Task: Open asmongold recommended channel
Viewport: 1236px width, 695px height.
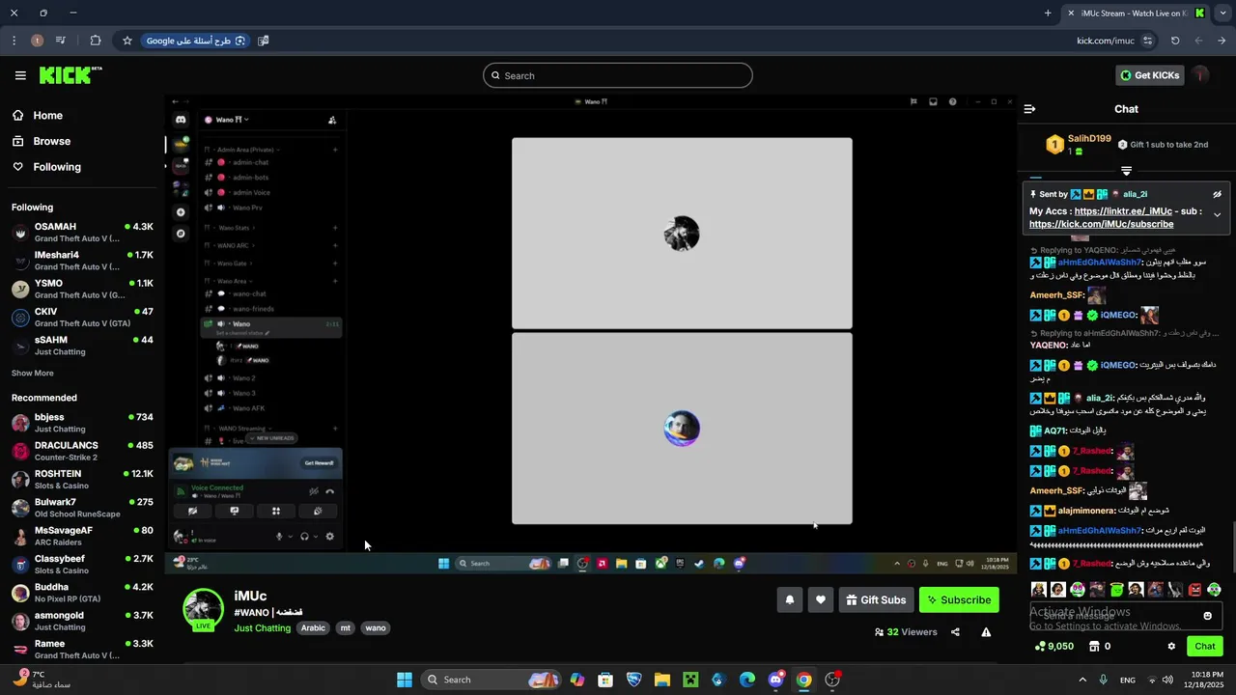Action: click(82, 621)
